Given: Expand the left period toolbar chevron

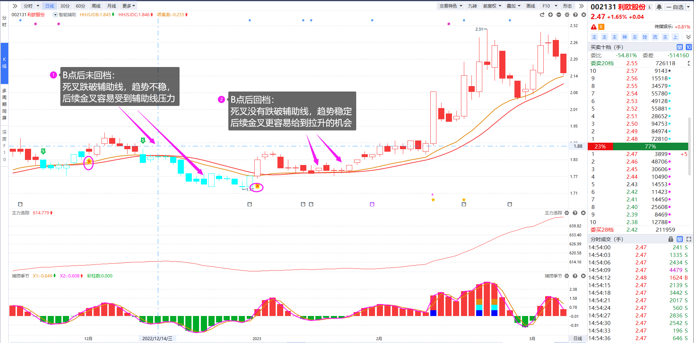Looking at the screenshot, I should 15,6.
